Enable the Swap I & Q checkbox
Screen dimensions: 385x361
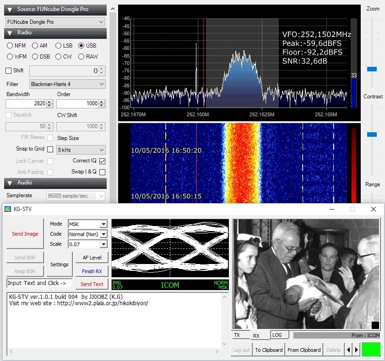[x=102, y=172]
